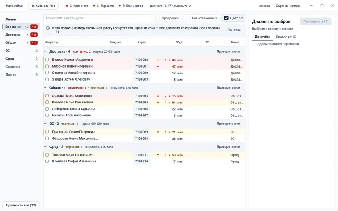Click the search field for ФИО, карта, @тег

[97, 18]
